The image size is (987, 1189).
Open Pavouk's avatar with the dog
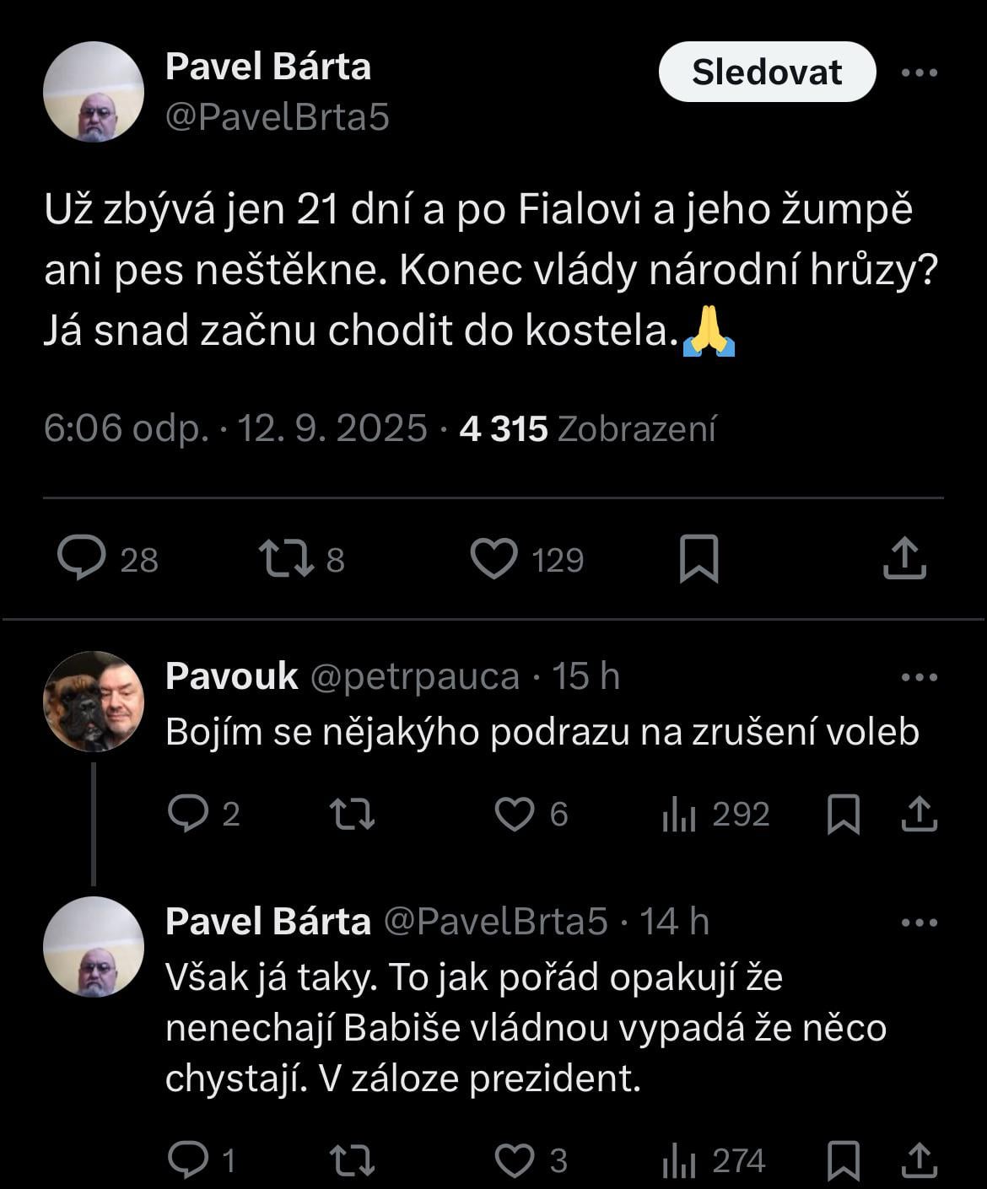coord(94,702)
